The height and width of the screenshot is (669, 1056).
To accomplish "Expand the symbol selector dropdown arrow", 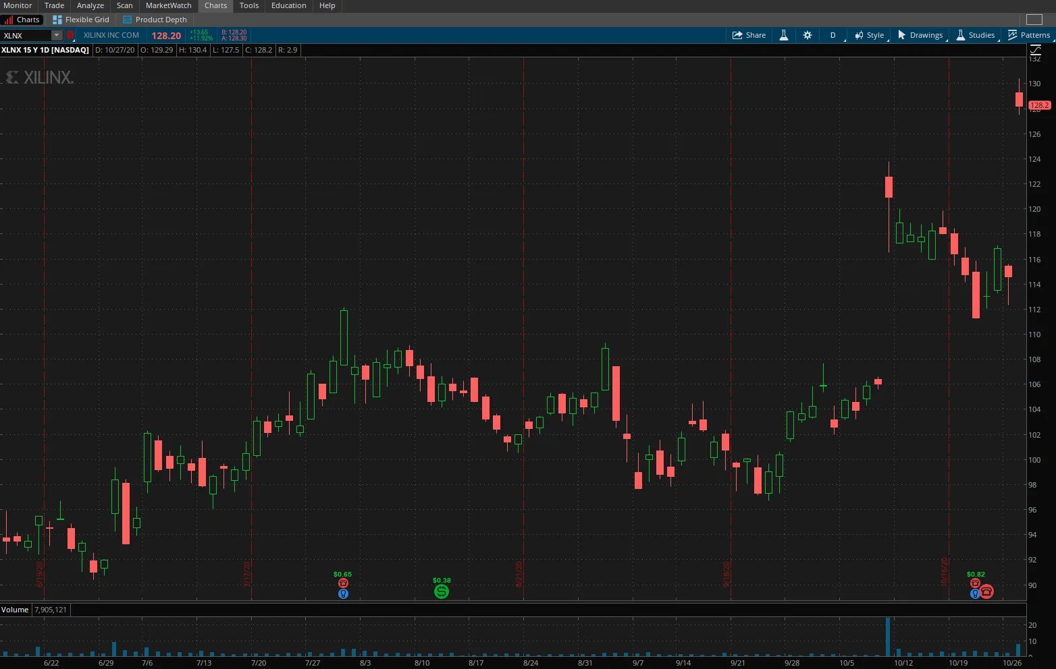I will click(57, 36).
